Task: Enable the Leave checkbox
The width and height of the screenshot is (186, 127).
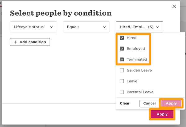Action: (x=122, y=81)
